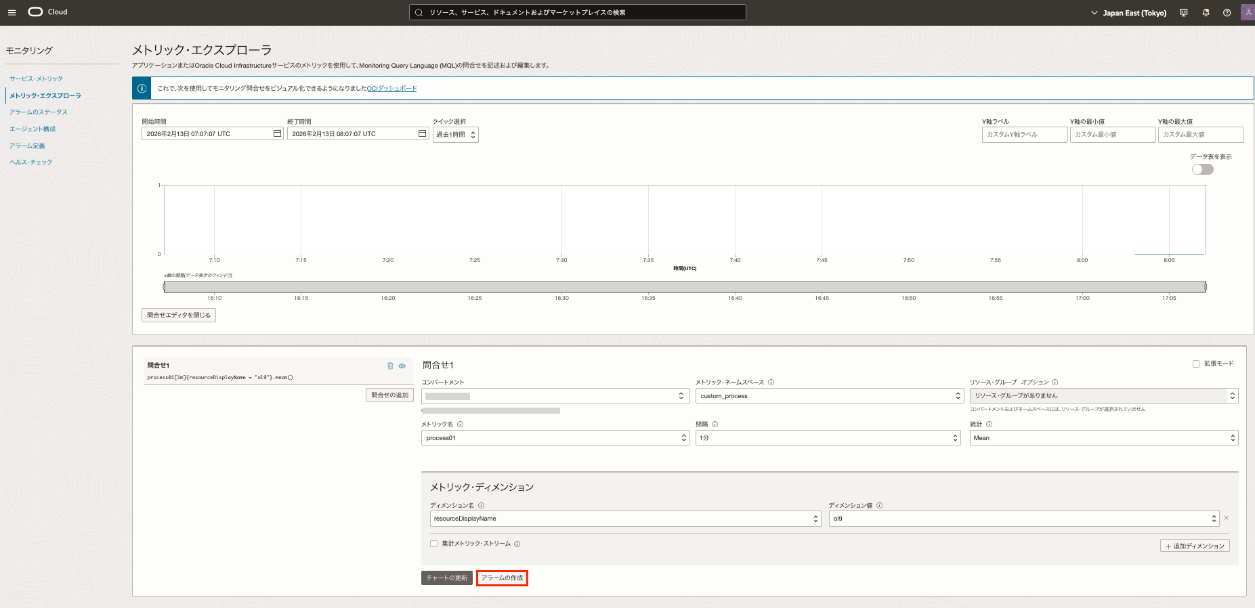Viewport: 1255px width, 608px height.
Task: Open the resourceDisplayName dimension dropdown
Action: coord(626,519)
